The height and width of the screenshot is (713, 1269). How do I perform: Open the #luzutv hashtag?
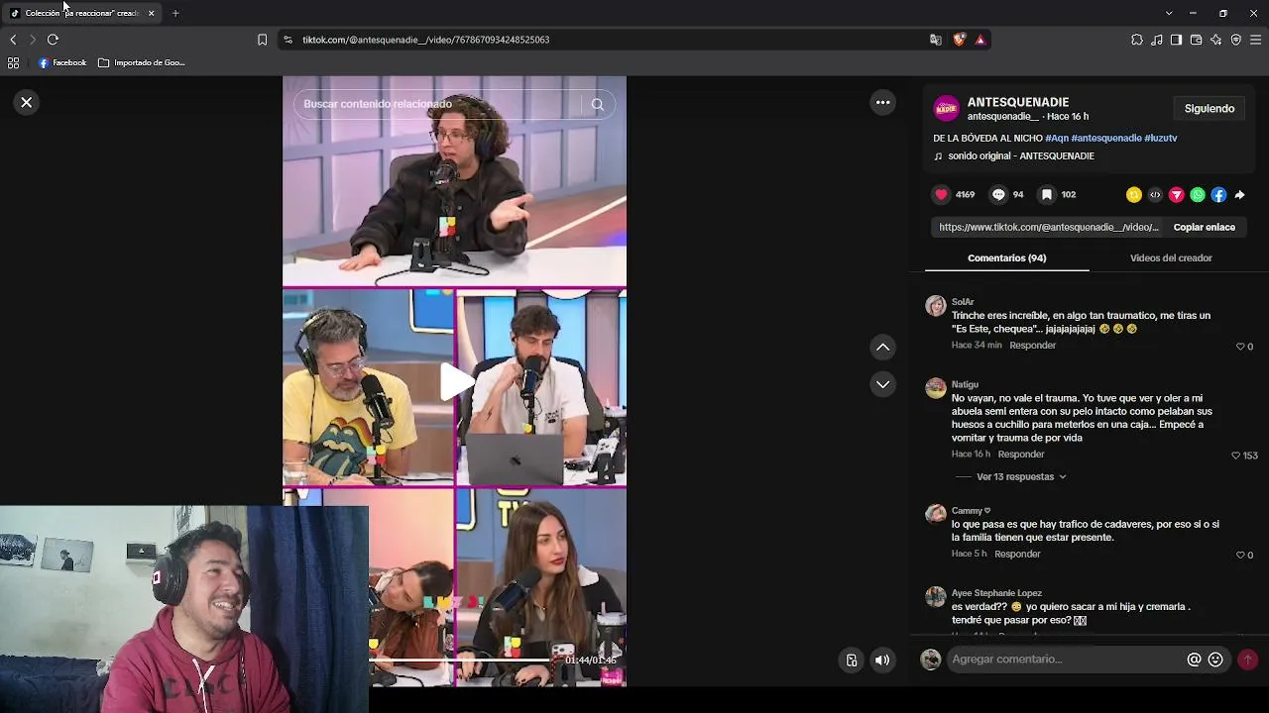(x=1161, y=139)
